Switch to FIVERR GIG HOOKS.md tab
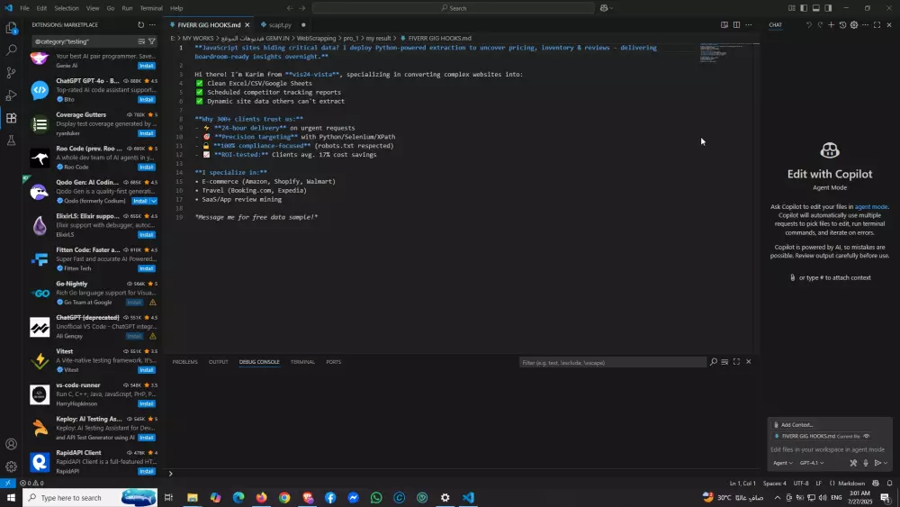The width and height of the screenshot is (900, 507). pyautogui.click(x=209, y=24)
